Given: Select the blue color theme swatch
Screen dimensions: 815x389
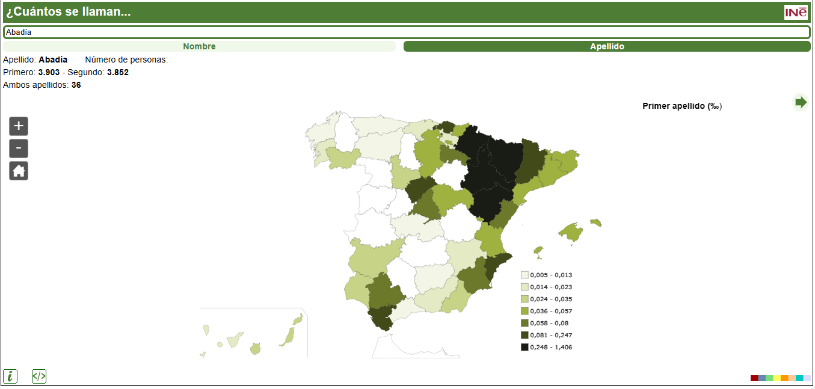Looking at the screenshot, I should tap(762, 378).
